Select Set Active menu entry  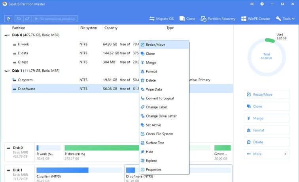(164, 125)
